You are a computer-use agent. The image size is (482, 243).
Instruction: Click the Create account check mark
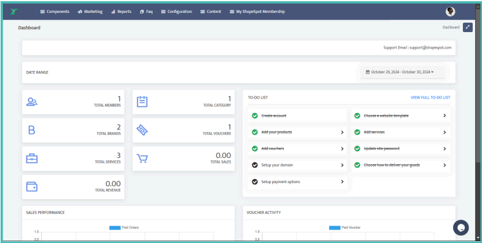click(x=254, y=116)
